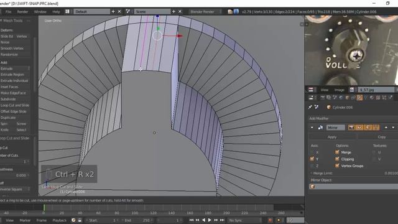Toggle the frame range lock icon

(80, 220)
